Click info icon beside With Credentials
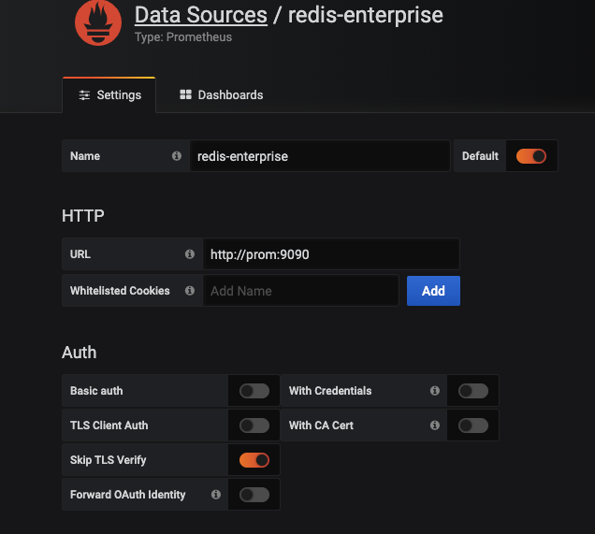 pos(435,391)
